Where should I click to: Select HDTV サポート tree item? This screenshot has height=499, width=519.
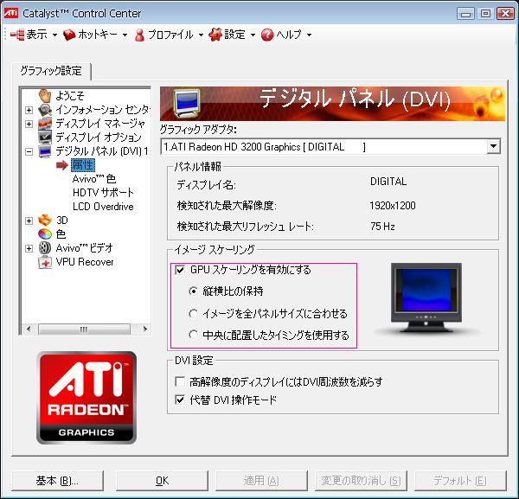[103, 193]
